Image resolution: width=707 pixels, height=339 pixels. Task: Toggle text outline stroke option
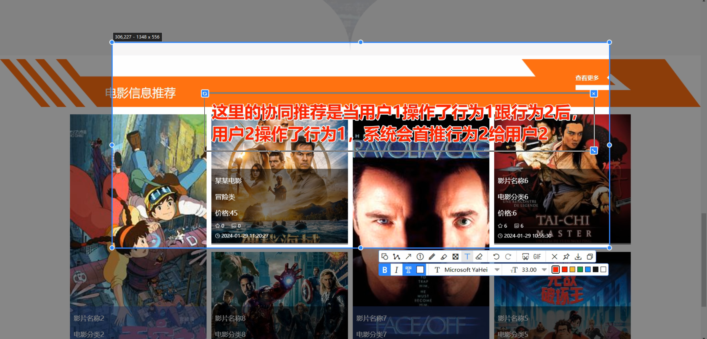point(408,270)
